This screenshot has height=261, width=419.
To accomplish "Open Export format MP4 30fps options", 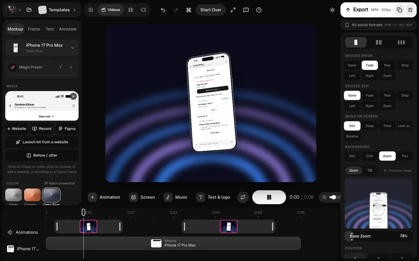I will coord(381,10).
